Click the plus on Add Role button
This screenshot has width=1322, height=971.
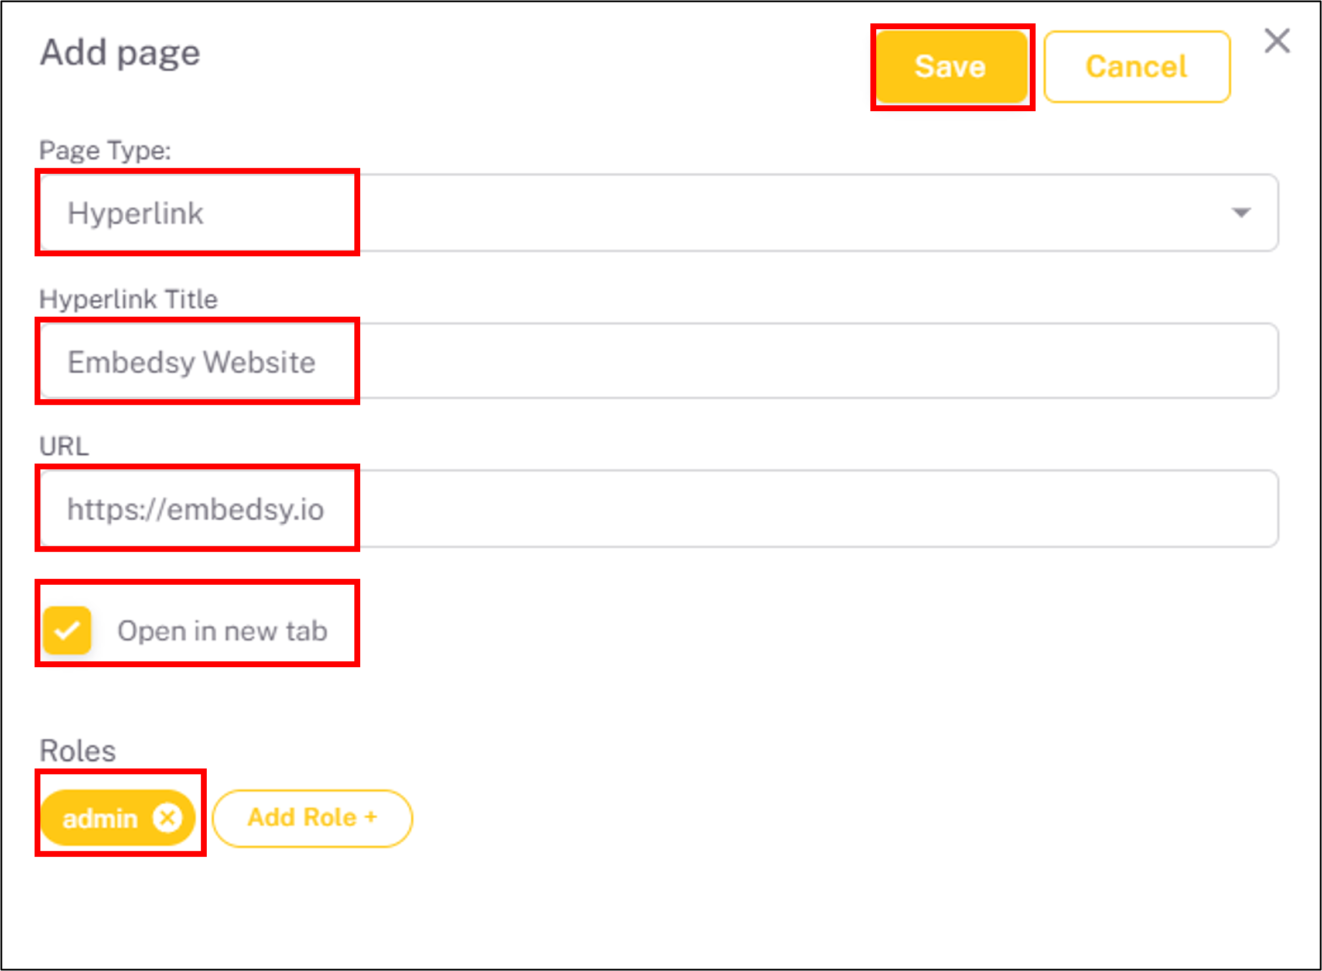point(373,817)
